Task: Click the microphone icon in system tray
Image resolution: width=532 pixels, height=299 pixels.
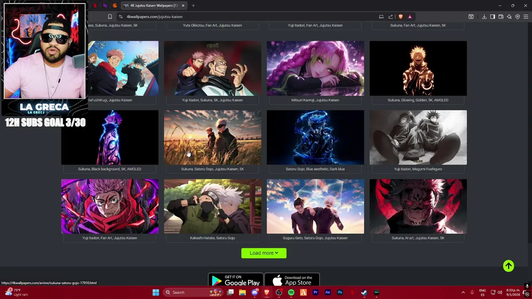Action: (472, 292)
